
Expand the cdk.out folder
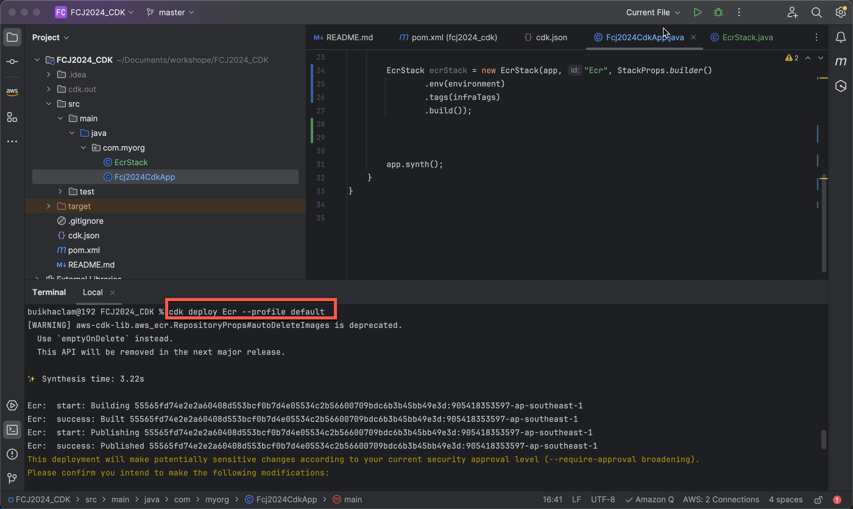49,89
